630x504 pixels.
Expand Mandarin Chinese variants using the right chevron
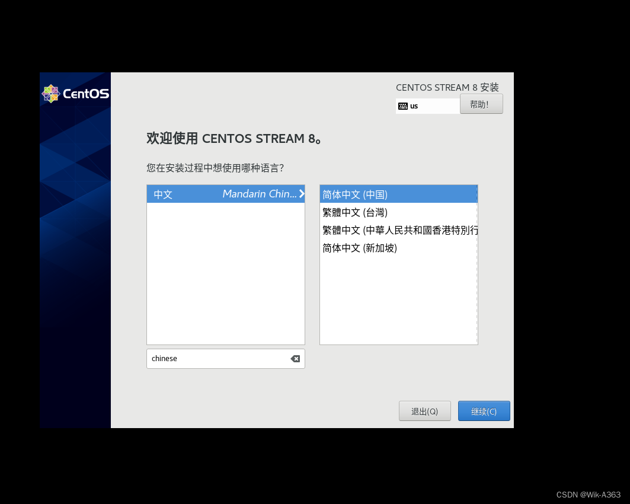301,193
